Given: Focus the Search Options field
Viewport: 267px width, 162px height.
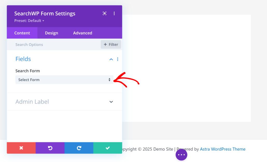Looking at the screenshot, I should click(x=54, y=44).
